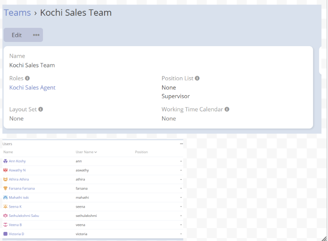
Task: Click the info icon beside Position List
Action: point(197,78)
